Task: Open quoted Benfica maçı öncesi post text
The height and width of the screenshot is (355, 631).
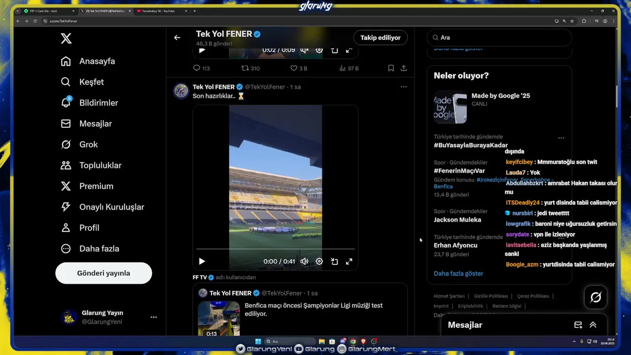Action: coord(314,310)
